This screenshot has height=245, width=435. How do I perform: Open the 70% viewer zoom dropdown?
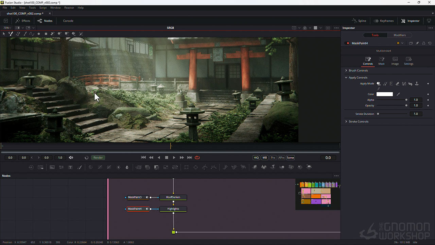pyautogui.click(x=7, y=28)
